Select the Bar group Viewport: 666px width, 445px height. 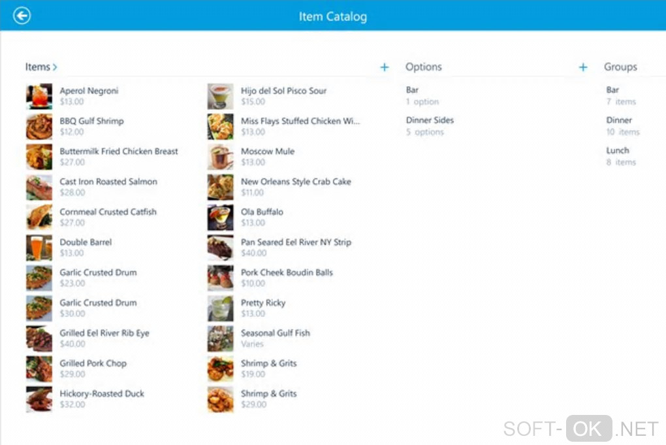612,90
